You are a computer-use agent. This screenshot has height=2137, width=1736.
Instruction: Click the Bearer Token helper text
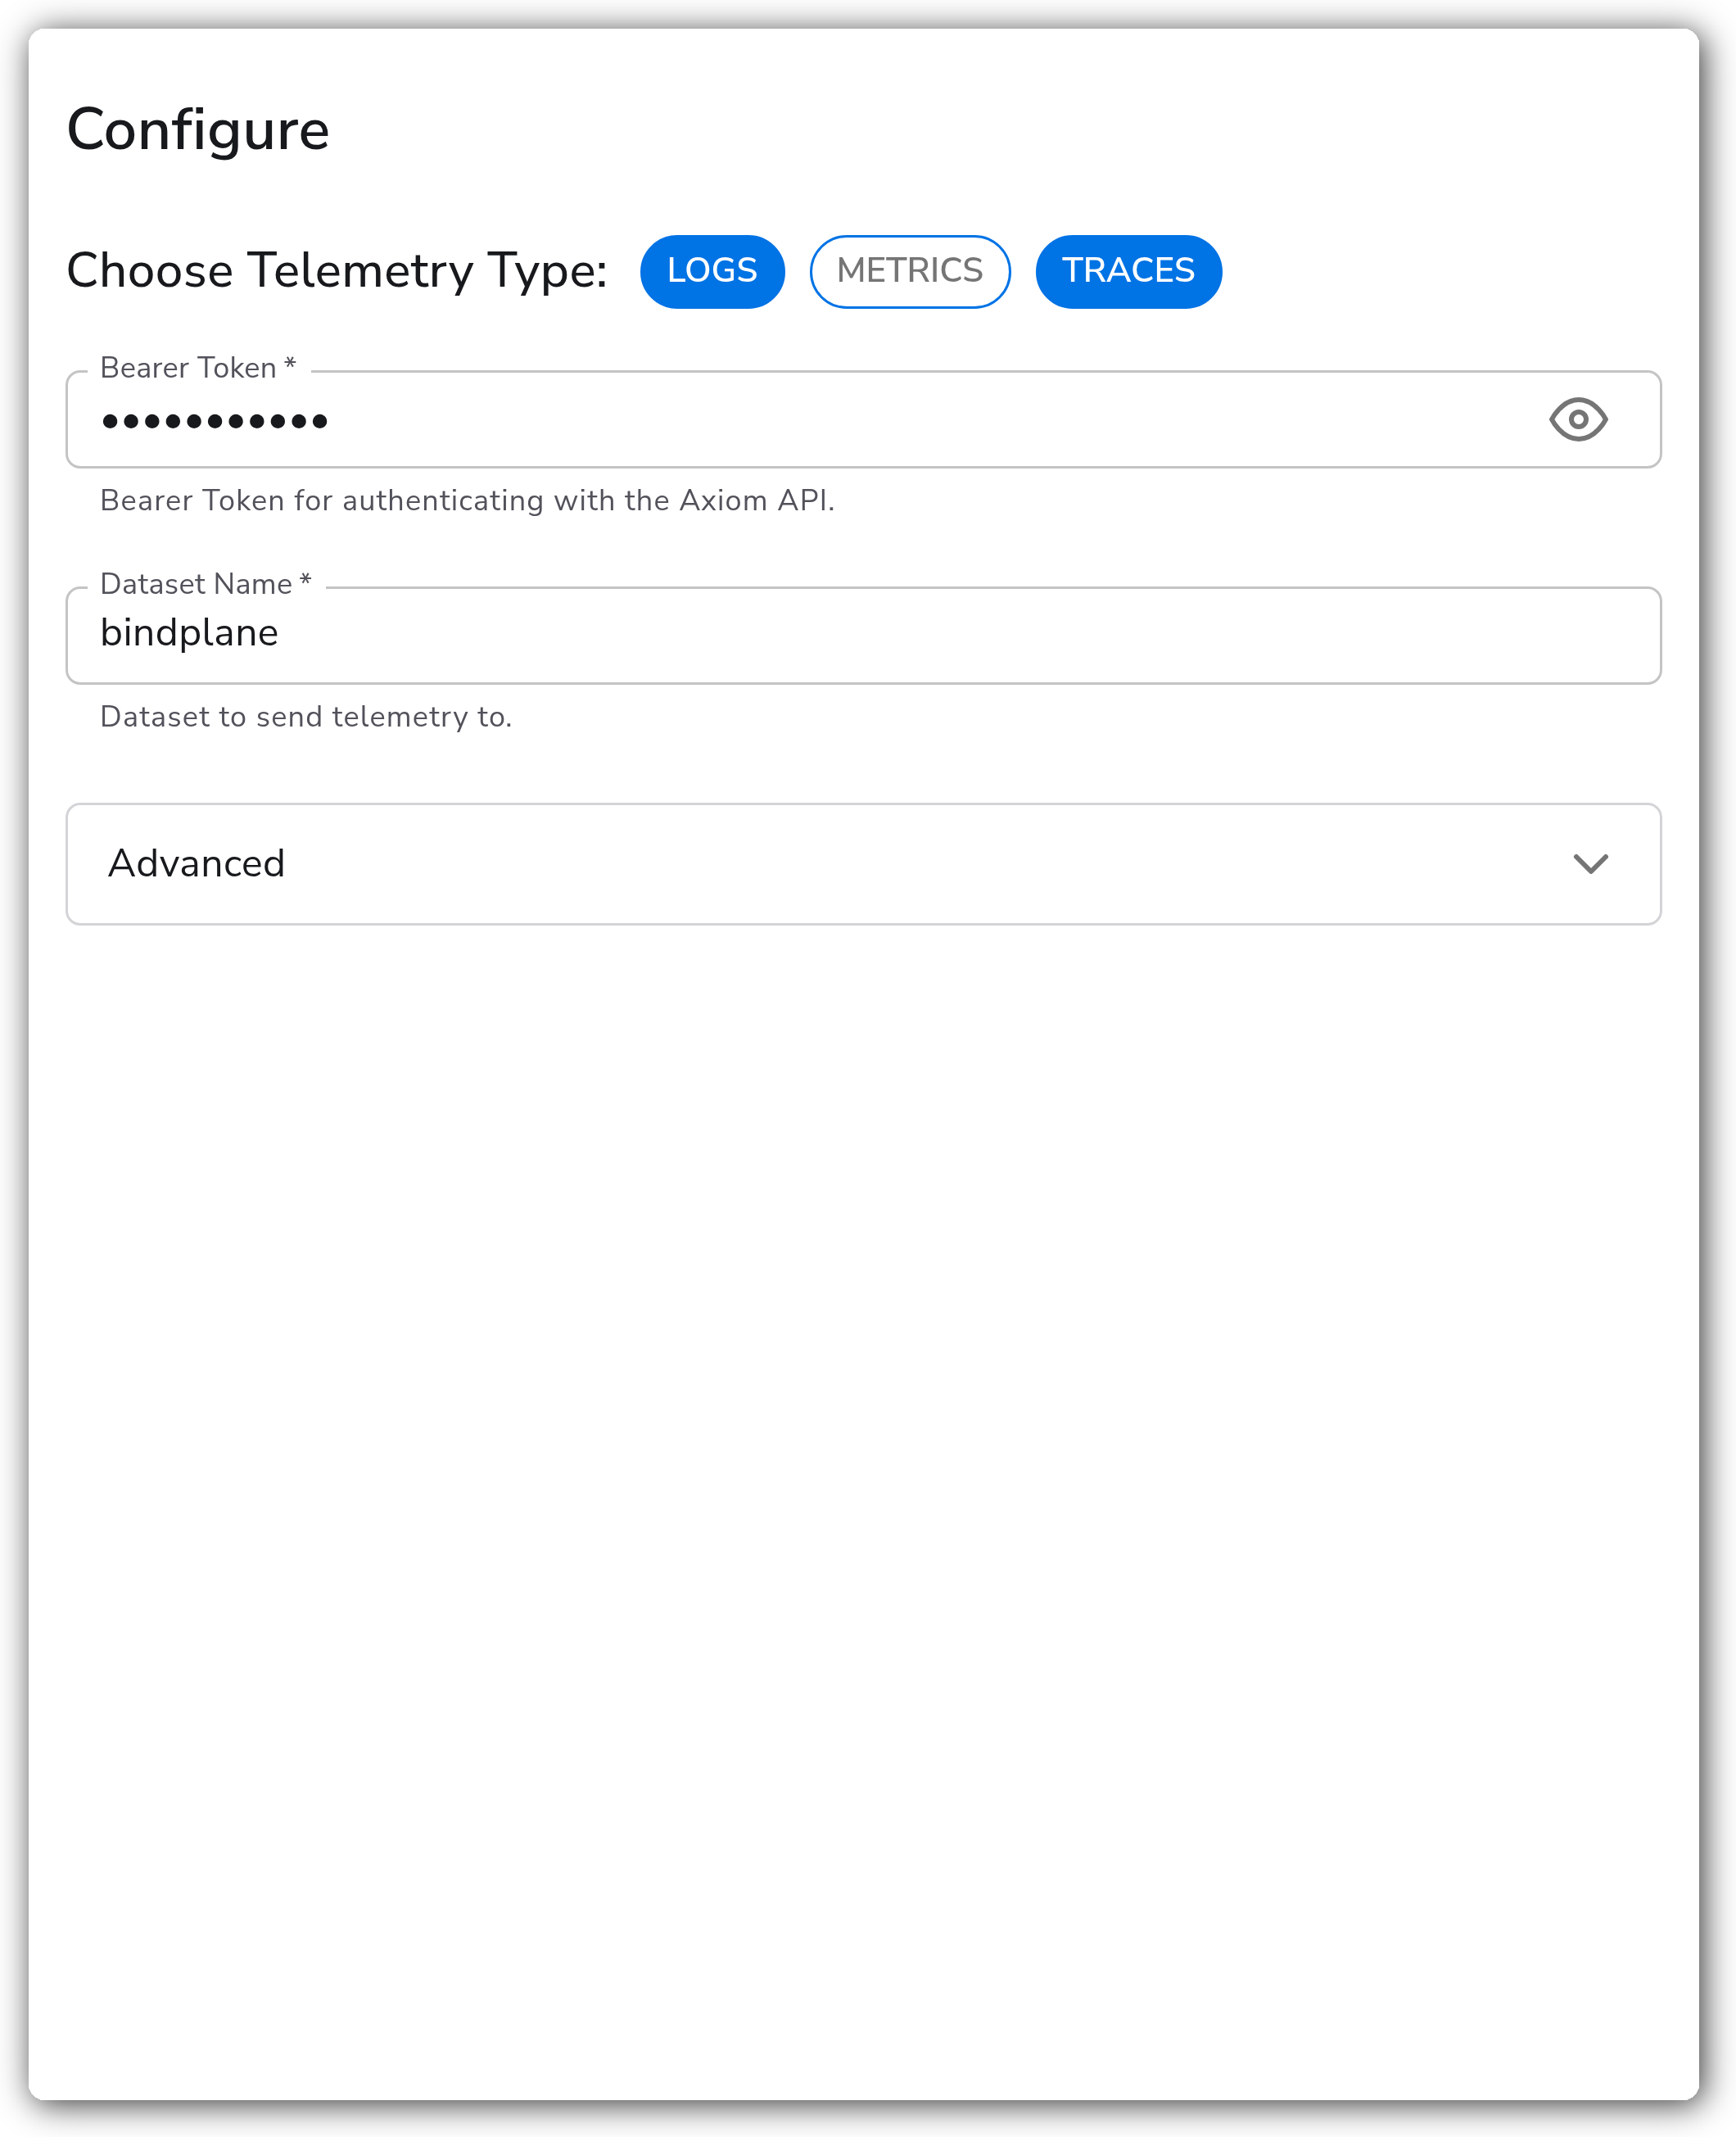point(467,500)
